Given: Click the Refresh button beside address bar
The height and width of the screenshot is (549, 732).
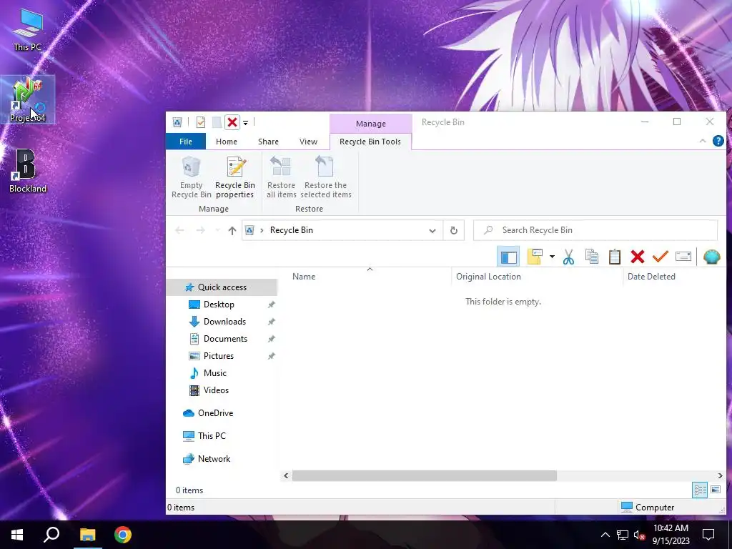Looking at the screenshot, I should [454, 230].
